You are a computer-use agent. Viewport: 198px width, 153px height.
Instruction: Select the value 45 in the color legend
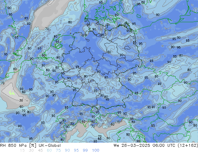(40, 151)
